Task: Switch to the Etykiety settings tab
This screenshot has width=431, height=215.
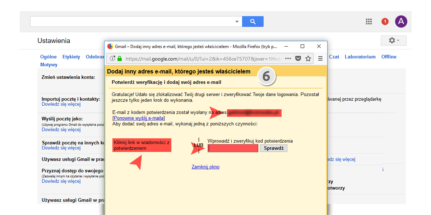Action: point(71,57)
